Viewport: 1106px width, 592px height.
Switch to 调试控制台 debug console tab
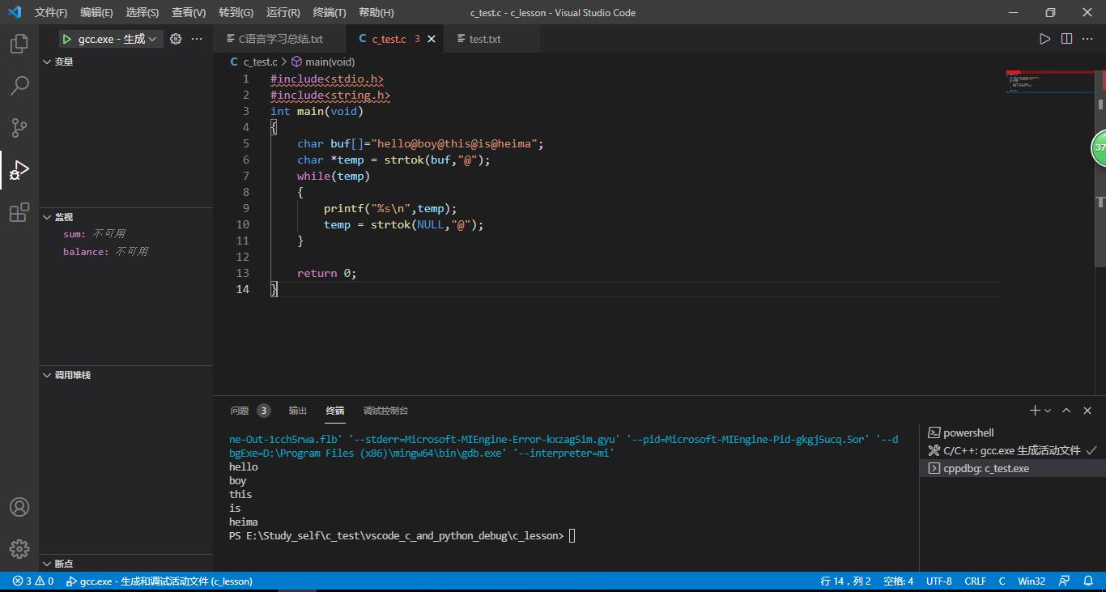point(385,411)
